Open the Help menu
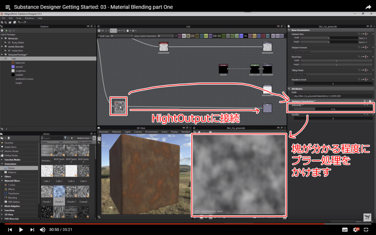 click(40, 18)
